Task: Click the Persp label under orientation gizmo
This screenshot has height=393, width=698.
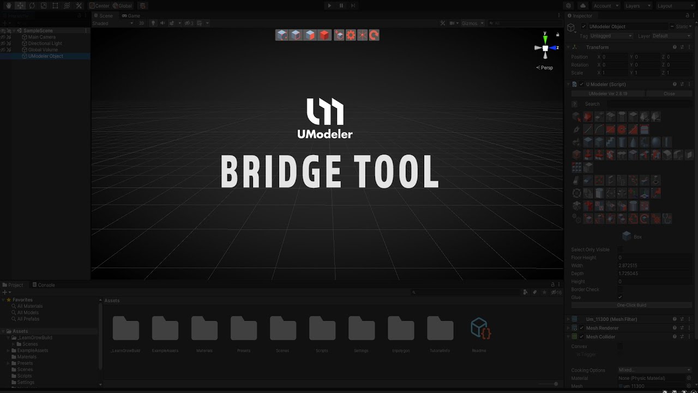Action: [545, 68]
